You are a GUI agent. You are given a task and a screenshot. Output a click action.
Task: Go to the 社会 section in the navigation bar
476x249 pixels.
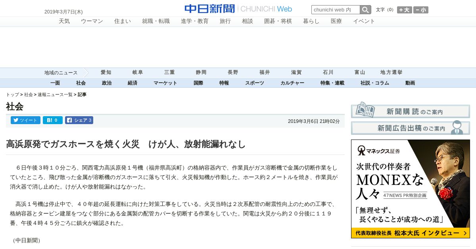pyautogui.click(x=81, y=83)
